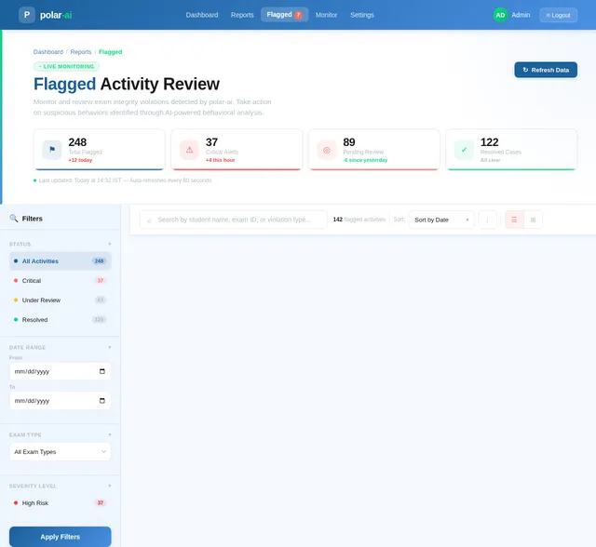Click the From date input field
The image size is (596, 547).
tap(60, 371)
